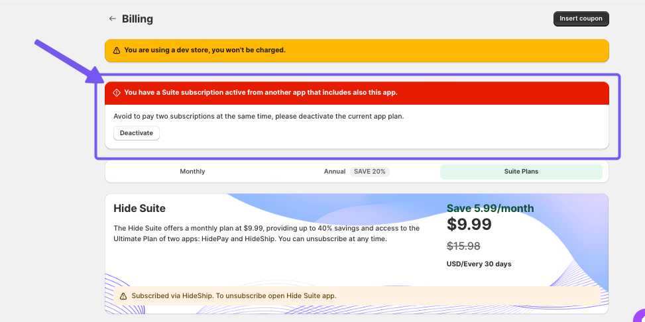Click the purple circle widget at bottom right
The image size is (645, 322).
[639, 316]
